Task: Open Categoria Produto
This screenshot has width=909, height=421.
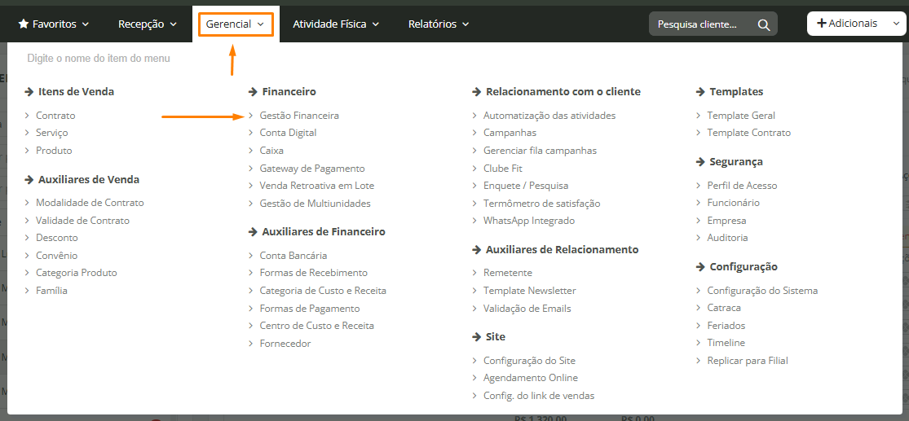Action: pyautogui.click(x=77, y=273)
